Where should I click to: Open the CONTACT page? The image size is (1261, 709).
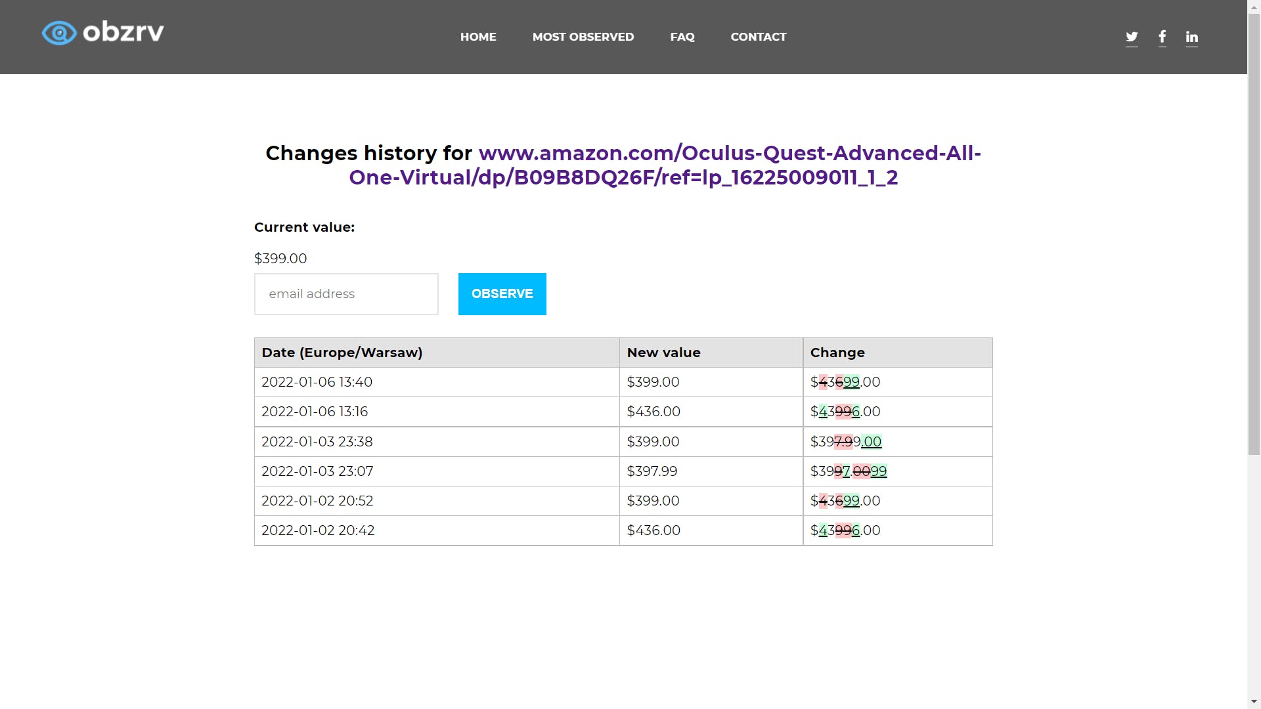[759, 37]
